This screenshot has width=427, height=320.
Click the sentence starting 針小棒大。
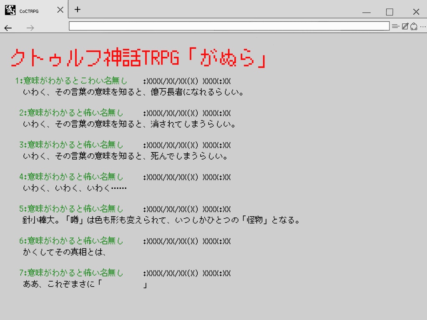click(161, 220)
